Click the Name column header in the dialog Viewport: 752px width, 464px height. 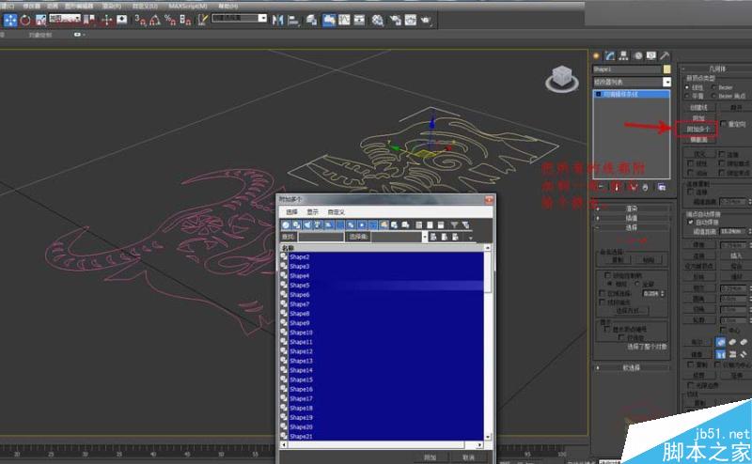point(382,248)
